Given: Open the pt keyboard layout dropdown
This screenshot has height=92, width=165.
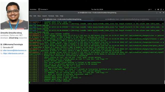Looking at the screenshot, I should click(150, 9).
